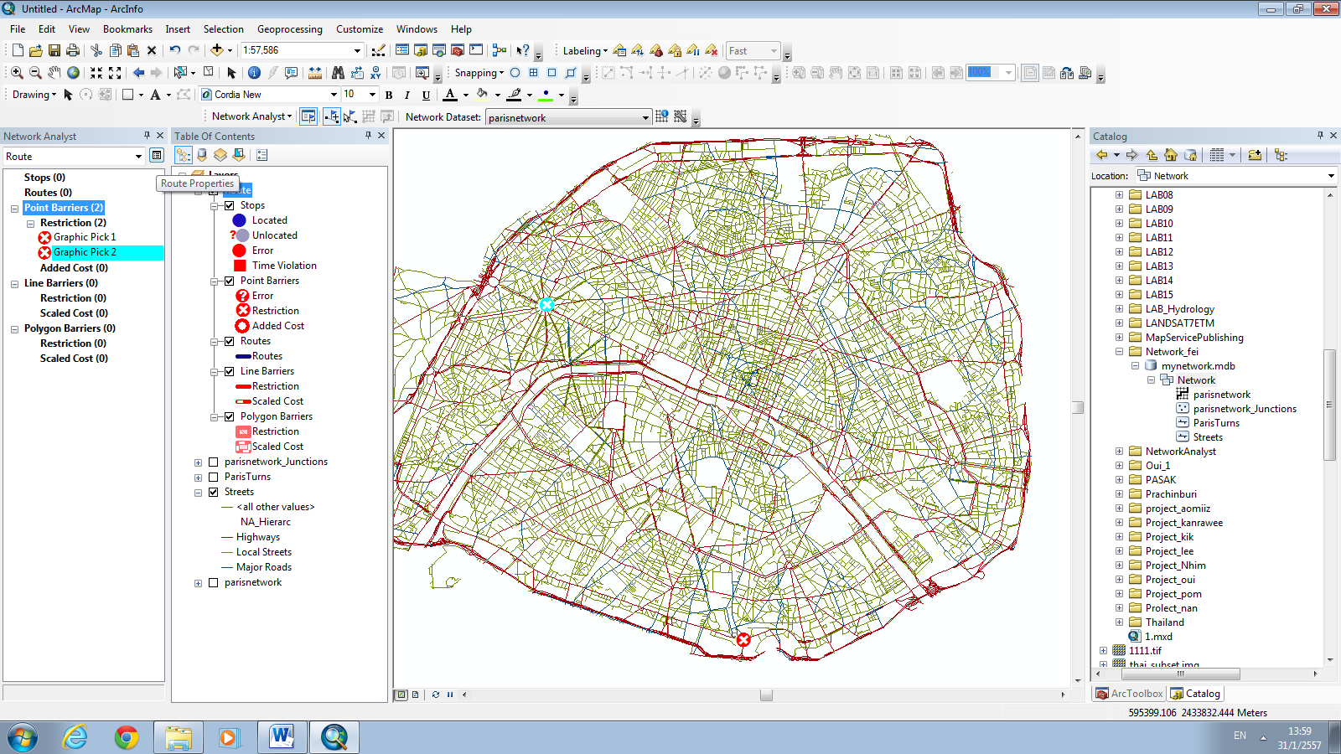Check the ParisTurns layer
The image size is (1341, 754).
pos(215,477)
